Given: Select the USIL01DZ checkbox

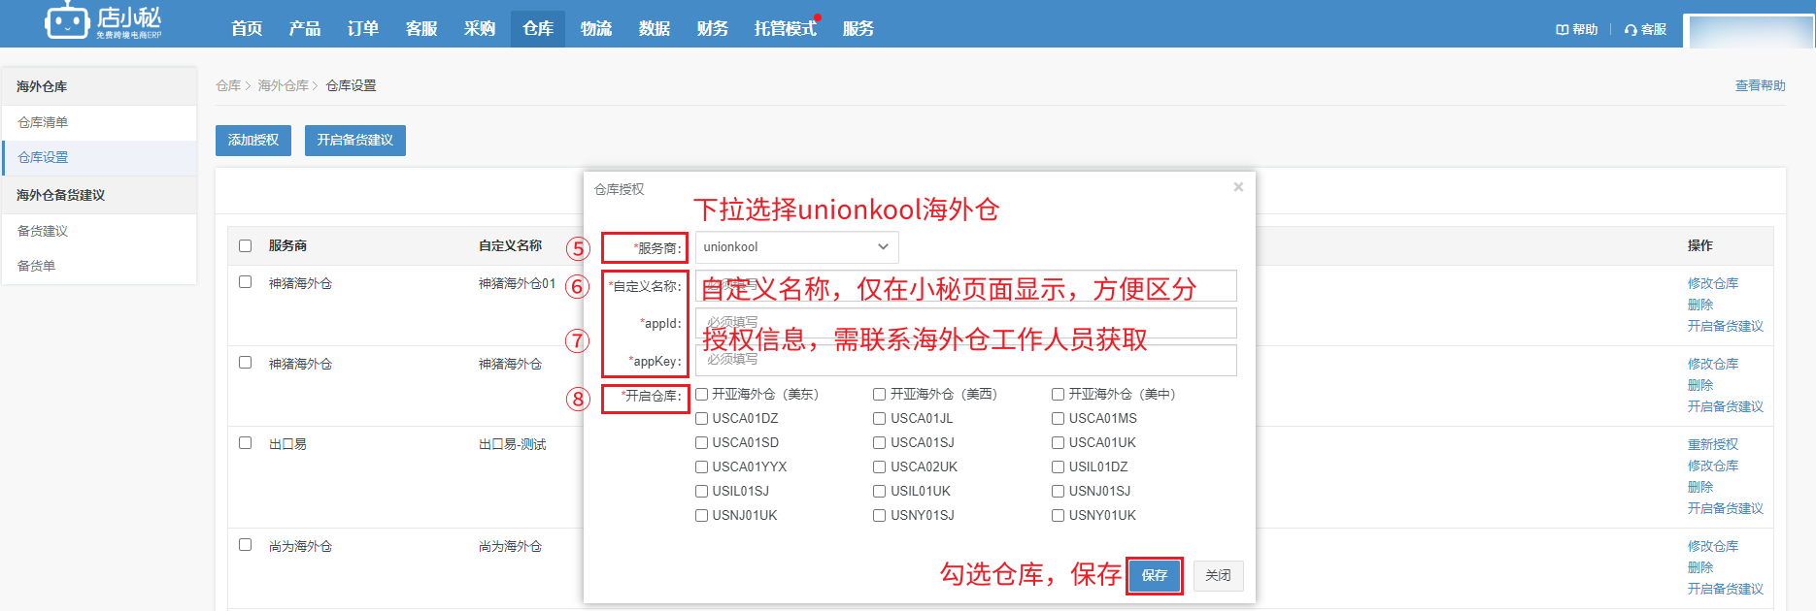Looking at the screenshot, I should coord(1058,466).
